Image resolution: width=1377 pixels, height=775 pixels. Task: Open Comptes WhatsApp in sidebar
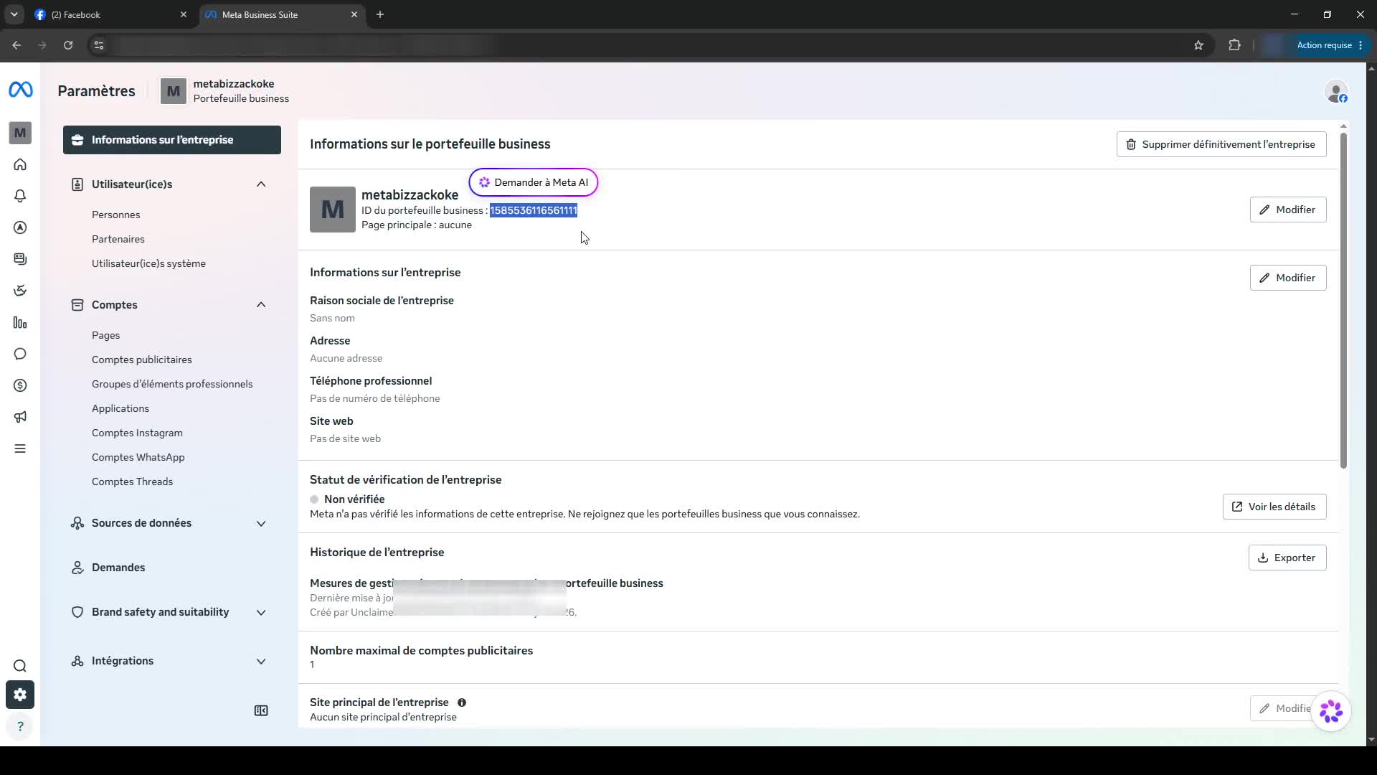138,457
